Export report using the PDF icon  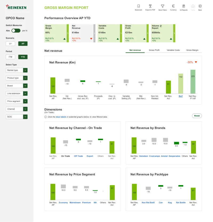click(x=150, y=6)
